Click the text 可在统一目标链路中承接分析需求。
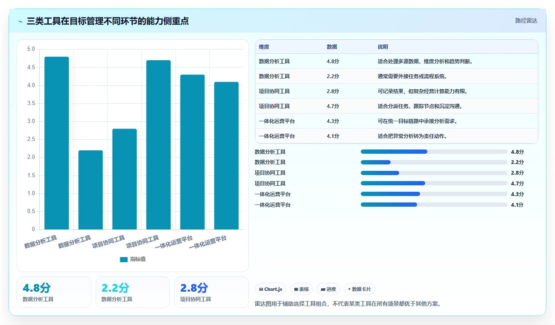Screen dimensions: 555x325 tap(418, 121)
